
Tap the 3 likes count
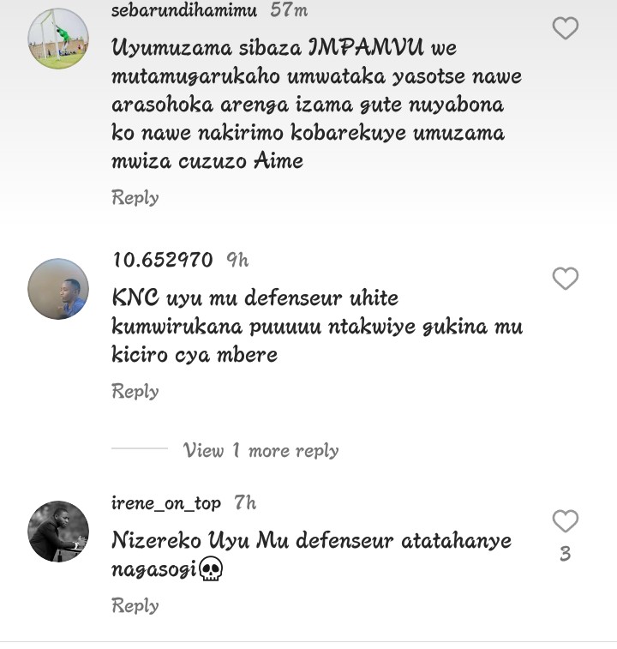(x=565, y=554)
